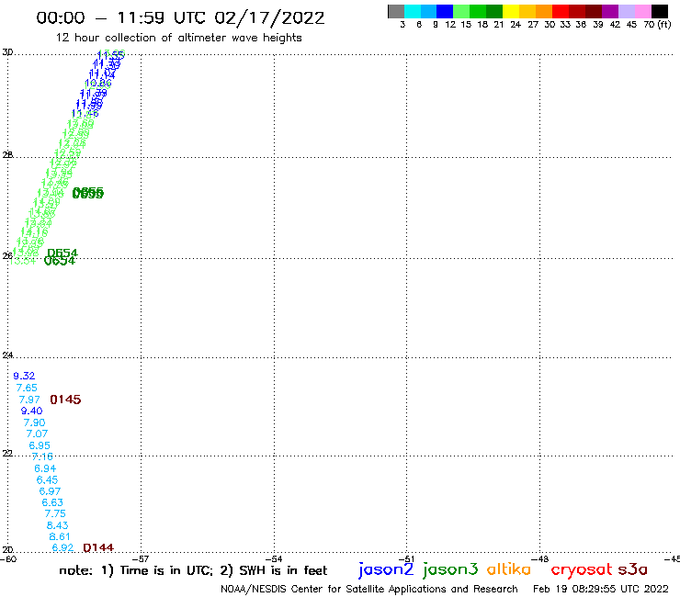Click the subtitle '12 hour collection of altimeter wave heights'

[178, 38]
